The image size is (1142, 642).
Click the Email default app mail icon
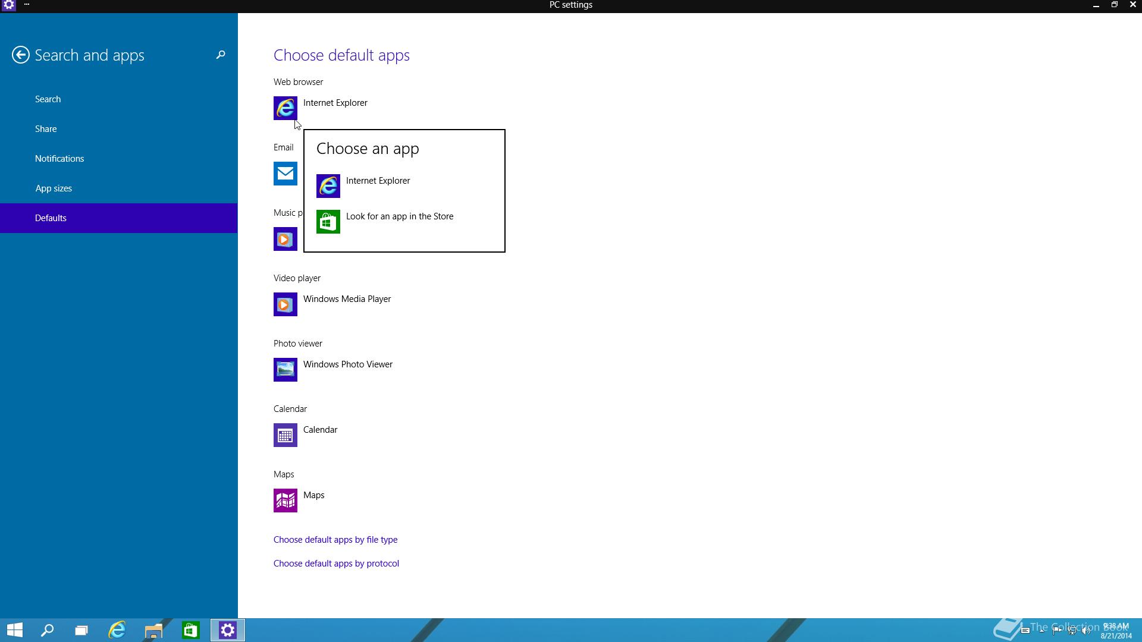pyautogui.click(x=285, y=174)
